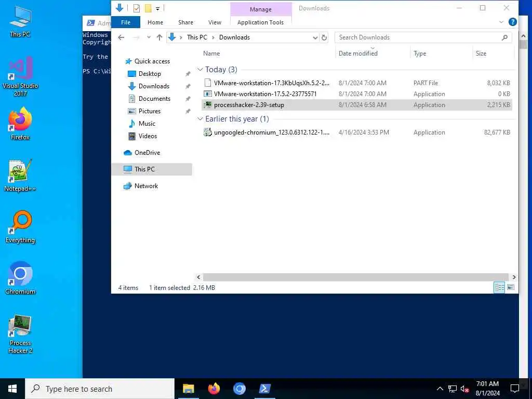Click New folder icon in quick access toolbar
The height and width of the screenshot is (399, 532).
click(148, 8)
